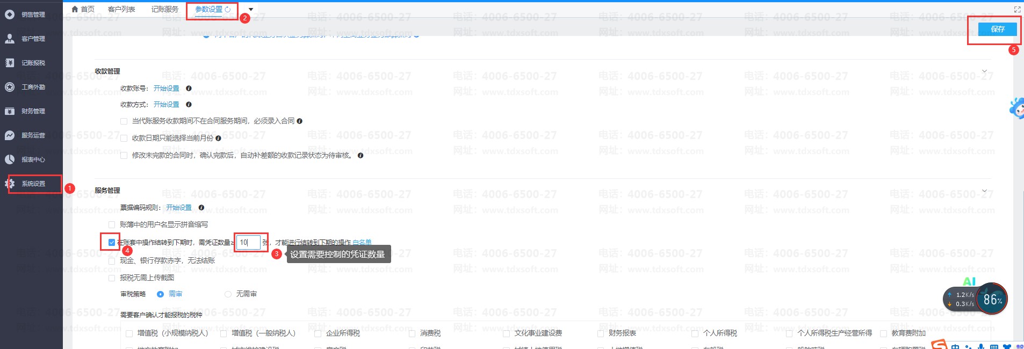
Task: Enable 收款日期只能选择当前月份 checkbox
Action: pyautogui.click(x=124, y=139)
